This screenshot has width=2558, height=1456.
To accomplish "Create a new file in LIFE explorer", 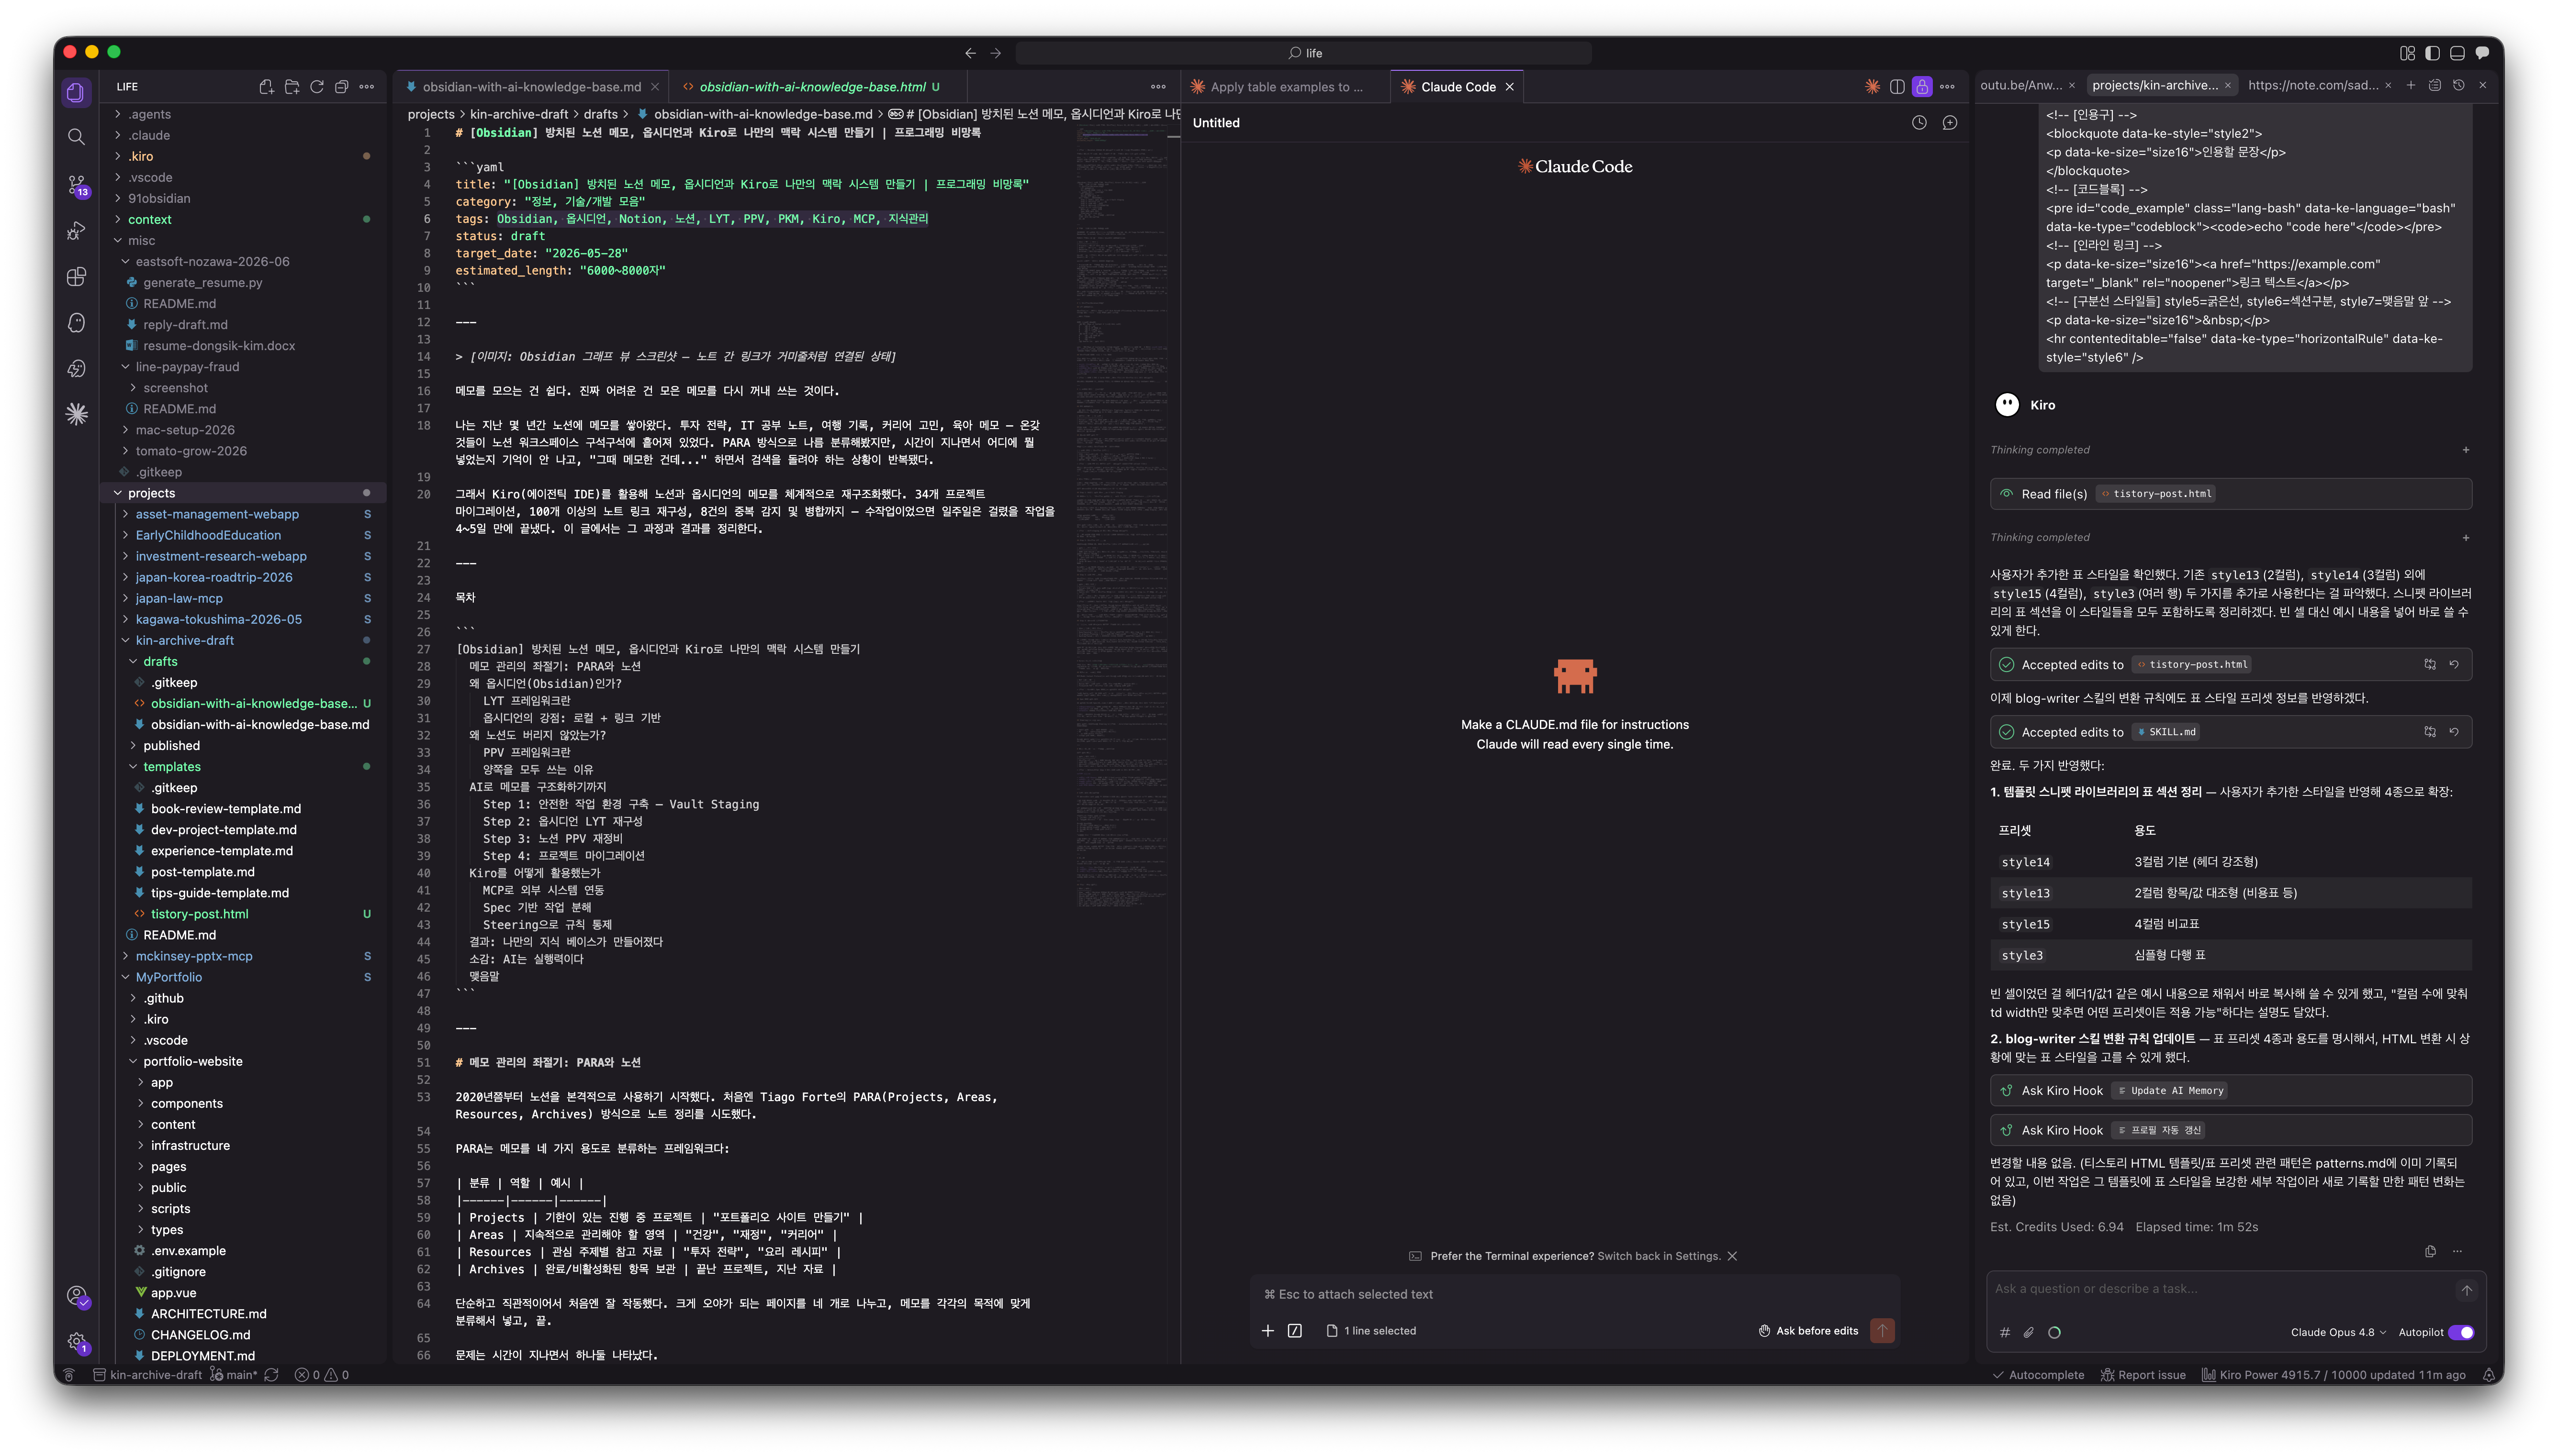I will (266, 87).
